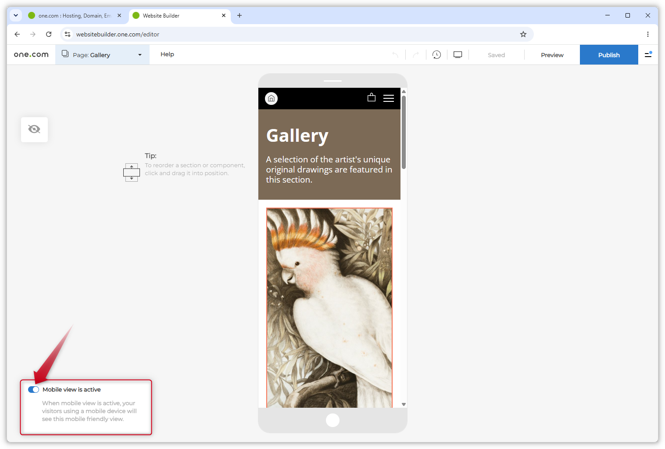Click the Tip: heading text
Screen dimensions: 665x449
150,156
